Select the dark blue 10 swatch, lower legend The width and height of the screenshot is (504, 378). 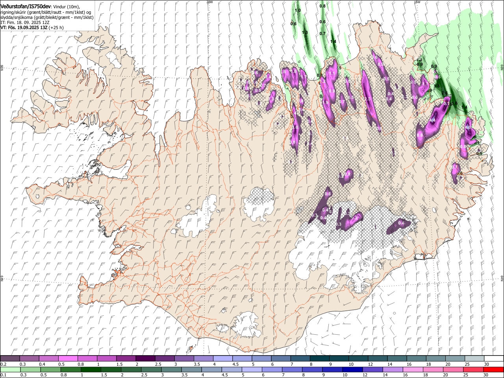coord(352,370)
